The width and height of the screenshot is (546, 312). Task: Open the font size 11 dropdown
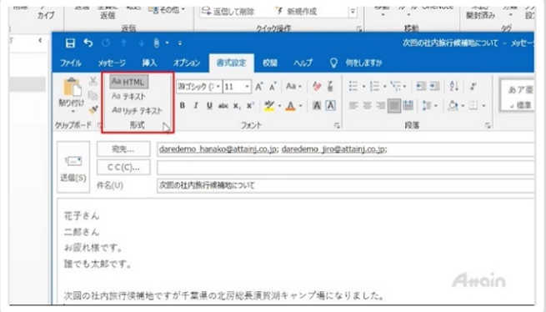[247, 87]
